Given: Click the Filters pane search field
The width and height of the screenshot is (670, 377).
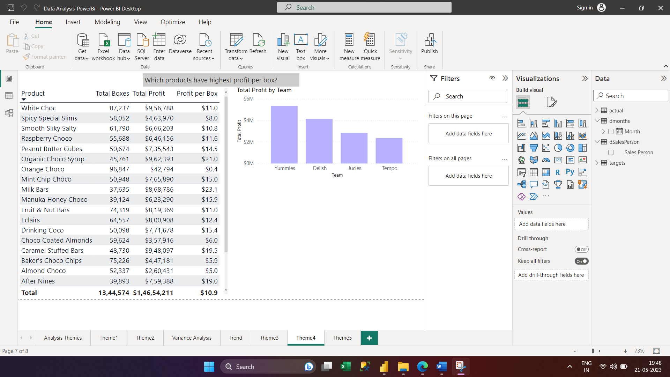Looking at the screenshot, I should (468, 96).
